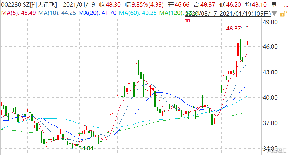Click the volume label 量
288x155 pixels.
[274, 4]
